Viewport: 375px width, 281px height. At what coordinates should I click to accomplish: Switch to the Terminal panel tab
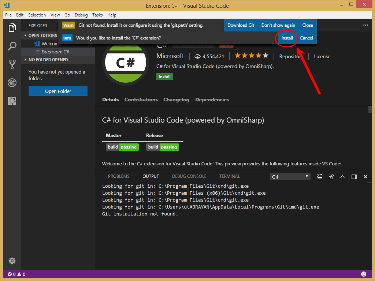pos(229,176)
